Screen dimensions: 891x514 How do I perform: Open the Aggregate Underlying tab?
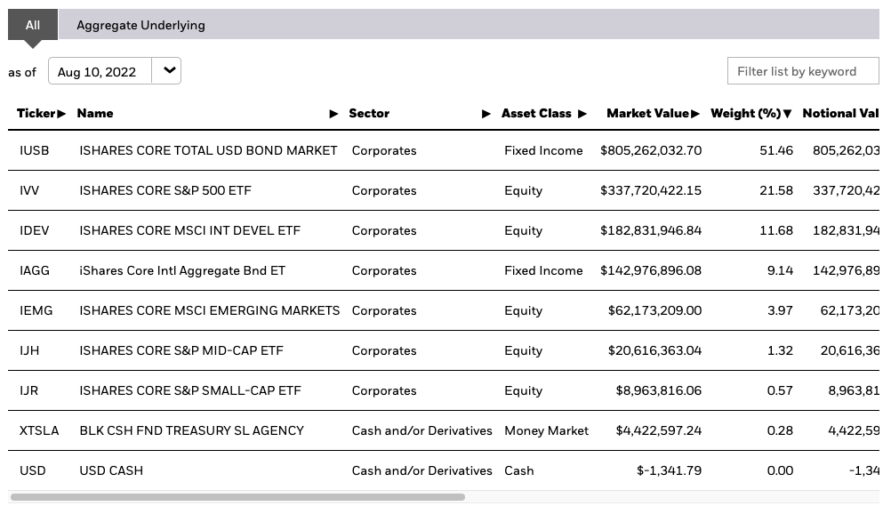(x=140, y=25)
